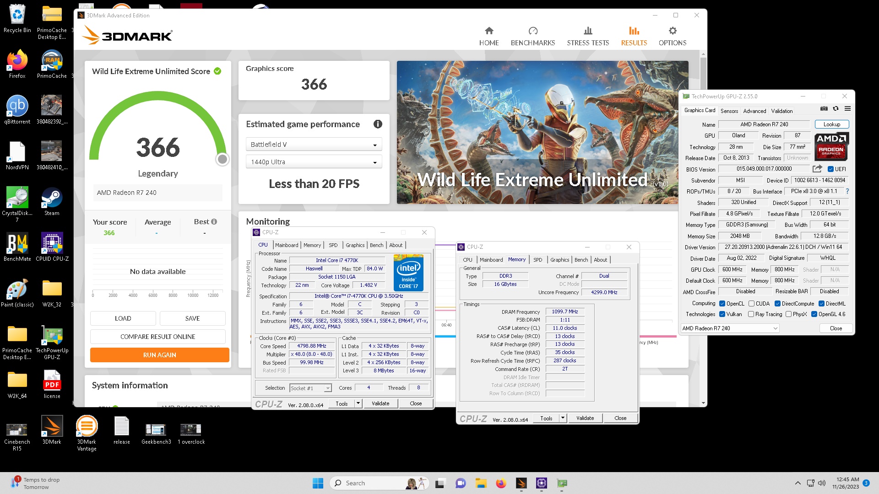Click the Bus Interface question mark in GPU-Z
879x494 pixels.
point(847,191)
